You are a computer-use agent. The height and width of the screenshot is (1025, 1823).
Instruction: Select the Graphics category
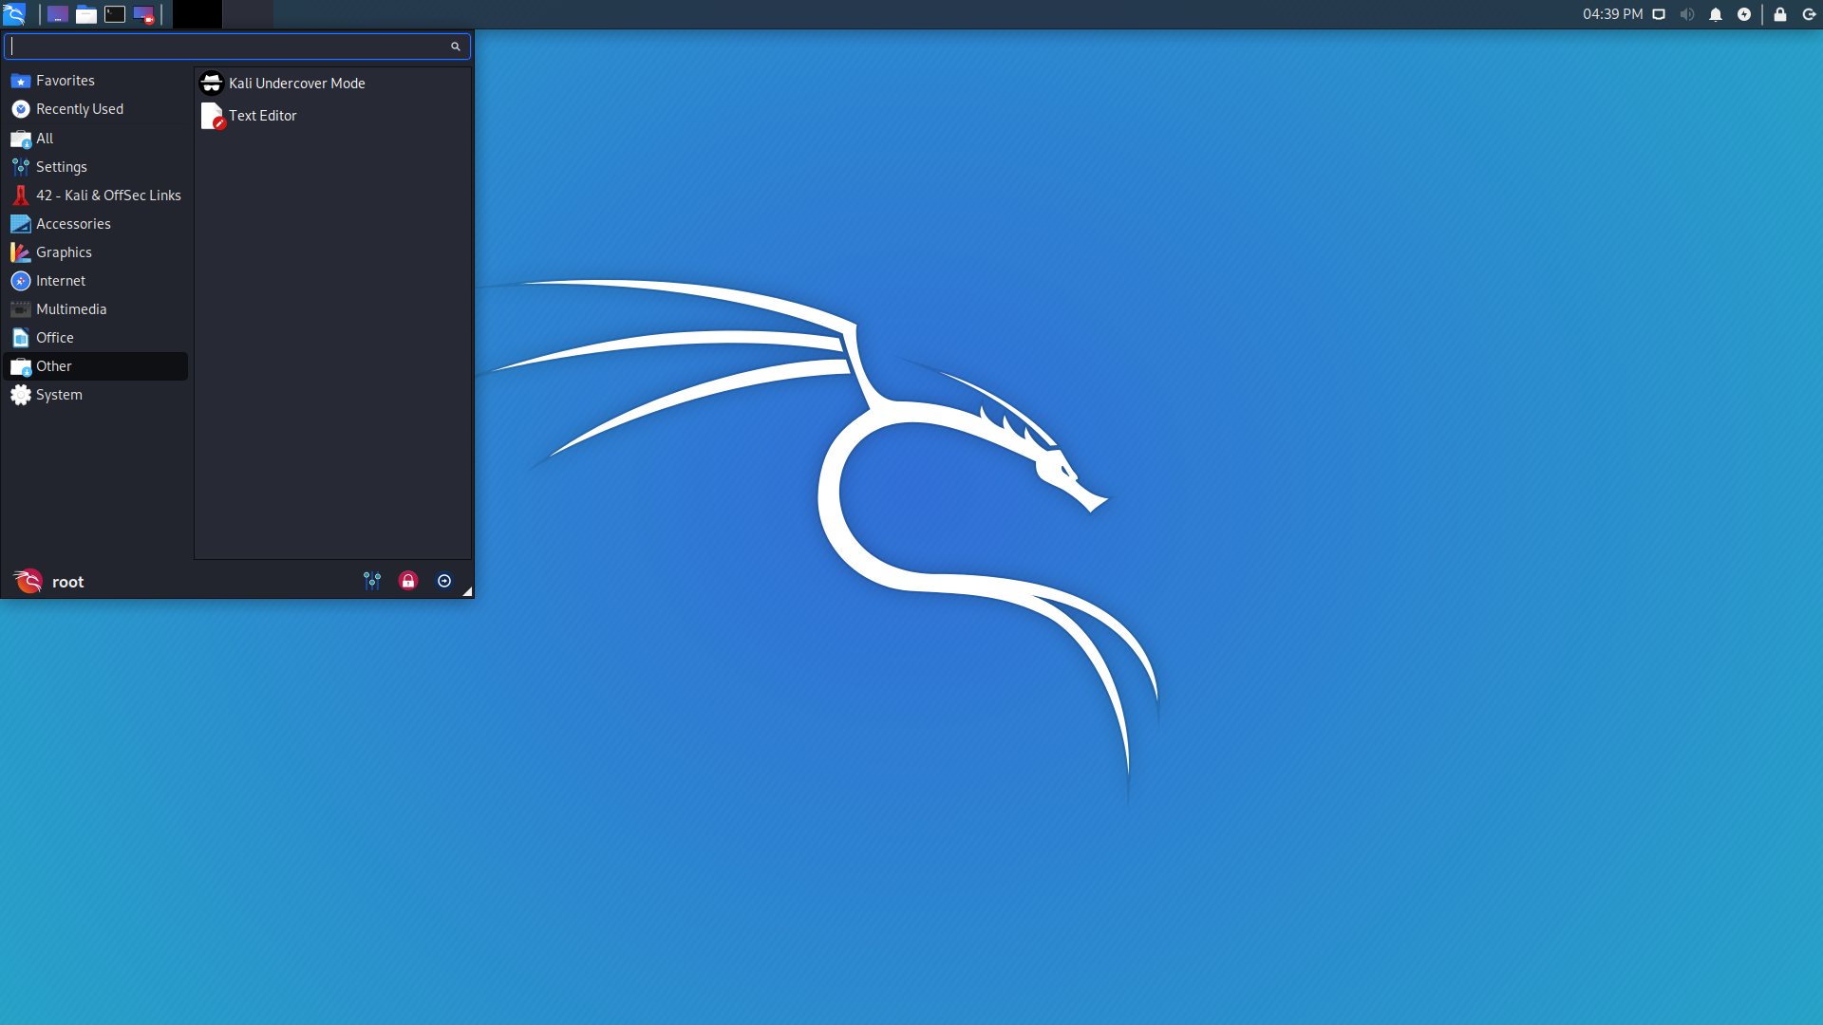96,252
